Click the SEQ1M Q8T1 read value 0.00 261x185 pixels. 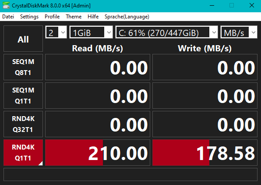click(x=98, y=67)
